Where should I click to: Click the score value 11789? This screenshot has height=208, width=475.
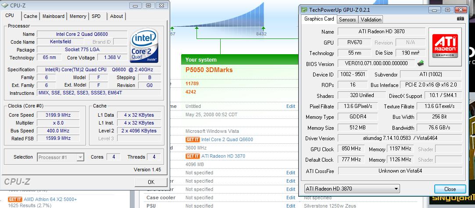pyautogui.click(x=192, y=83)
